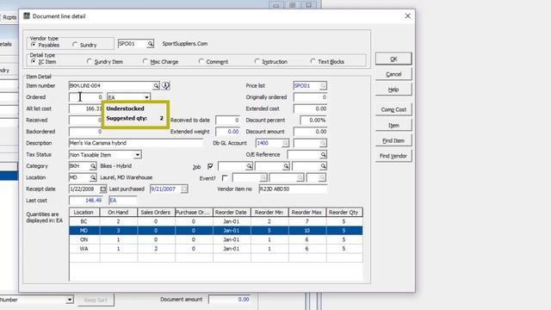Screen dimensions: 551x310
Task: Click Reorder Min column header
Action: click(269, 213)
